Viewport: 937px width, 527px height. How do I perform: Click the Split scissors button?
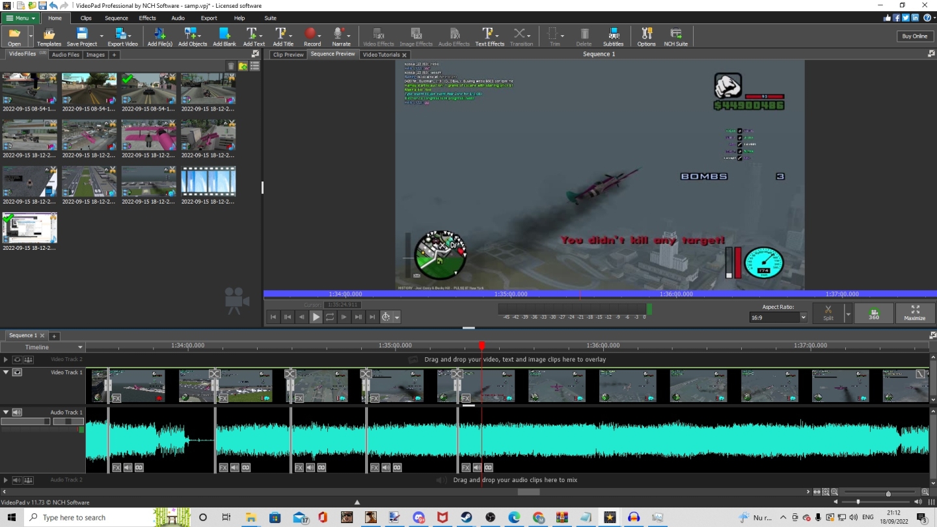point(828,313)
